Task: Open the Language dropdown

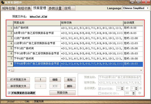Action: [x=136, y=8]
